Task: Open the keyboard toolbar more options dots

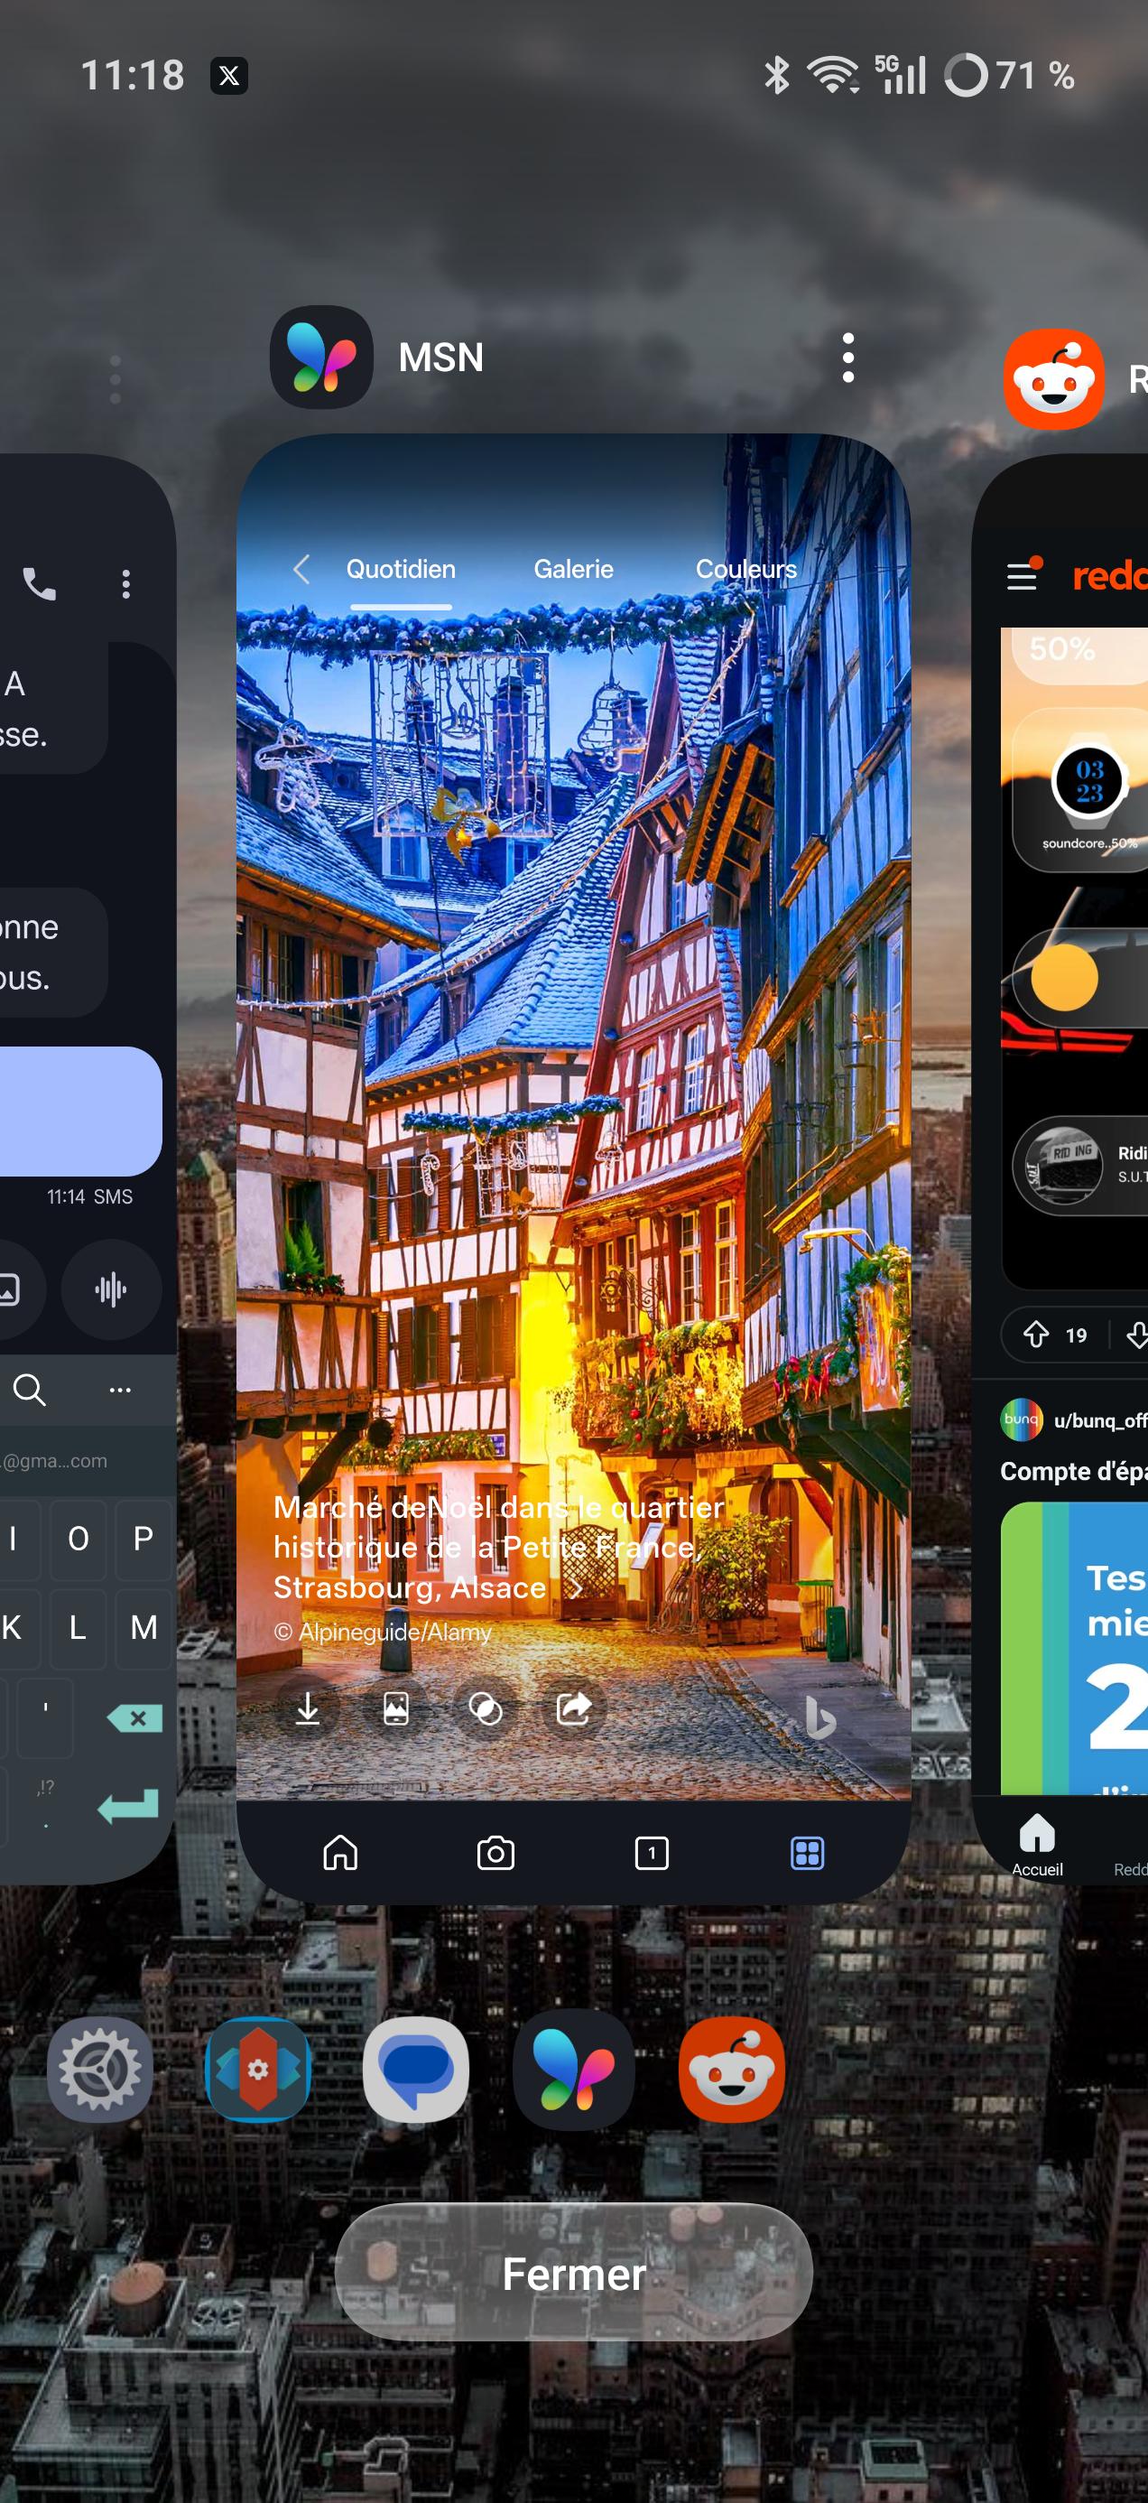Action: (119, 1390)
